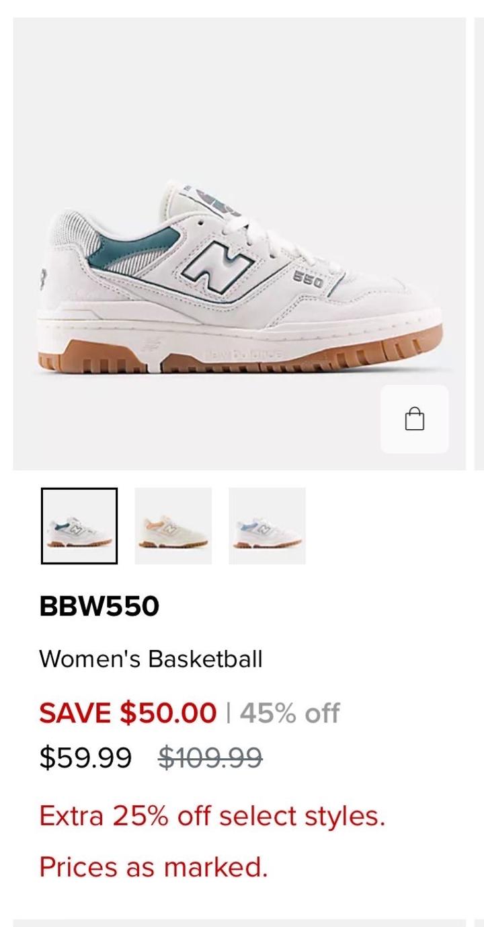Click the SAVE $50.00 label

[128, 713]
